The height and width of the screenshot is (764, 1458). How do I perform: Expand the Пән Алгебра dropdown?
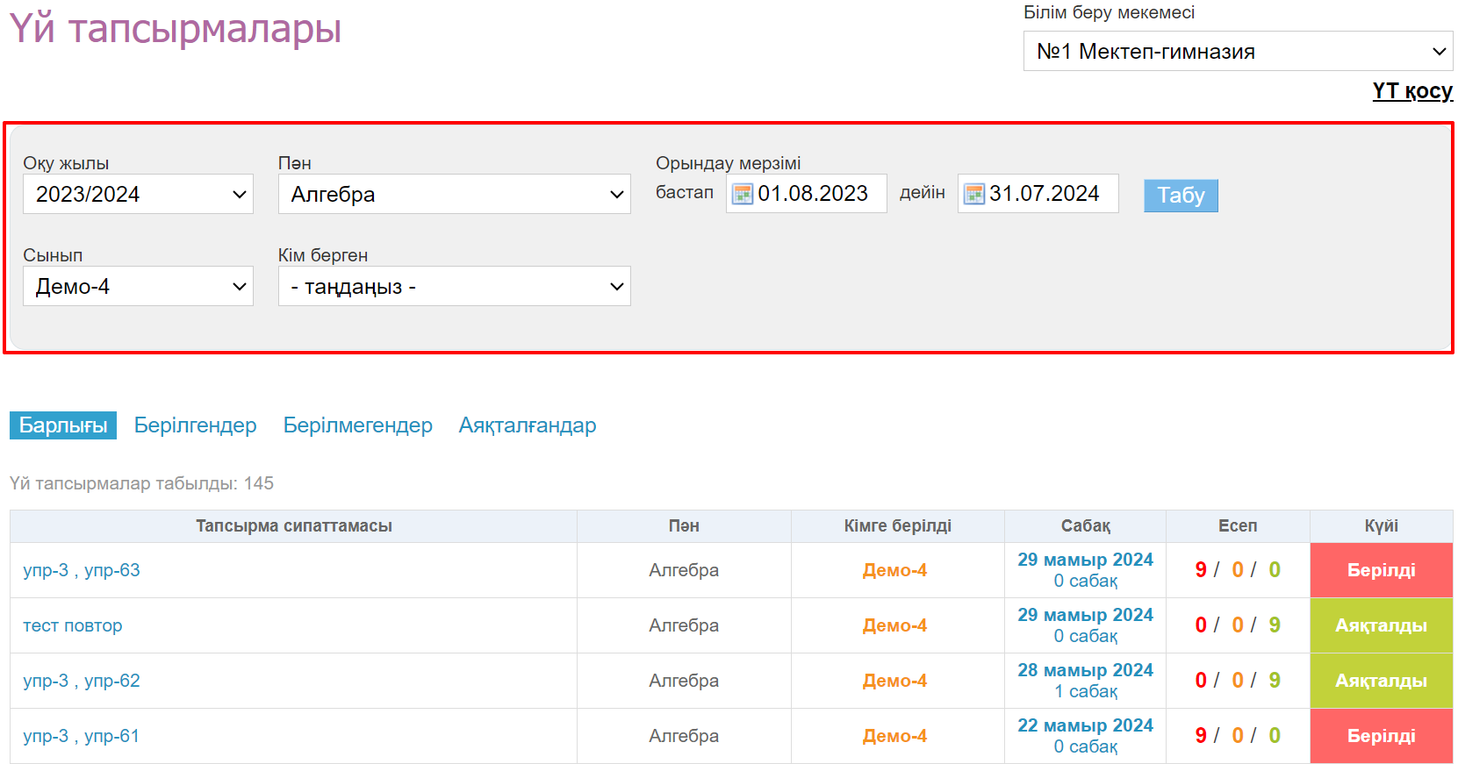point(454,194)
